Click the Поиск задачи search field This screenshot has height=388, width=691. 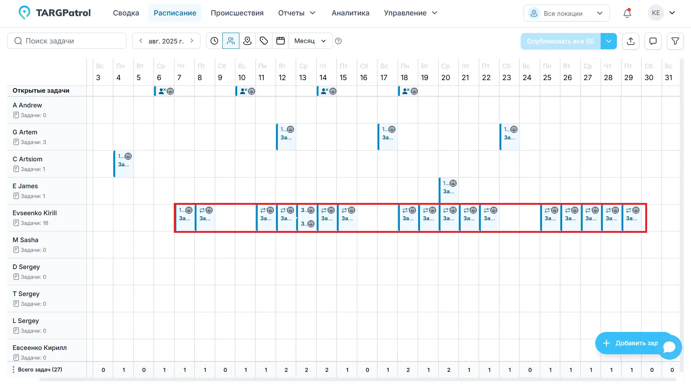67,41
